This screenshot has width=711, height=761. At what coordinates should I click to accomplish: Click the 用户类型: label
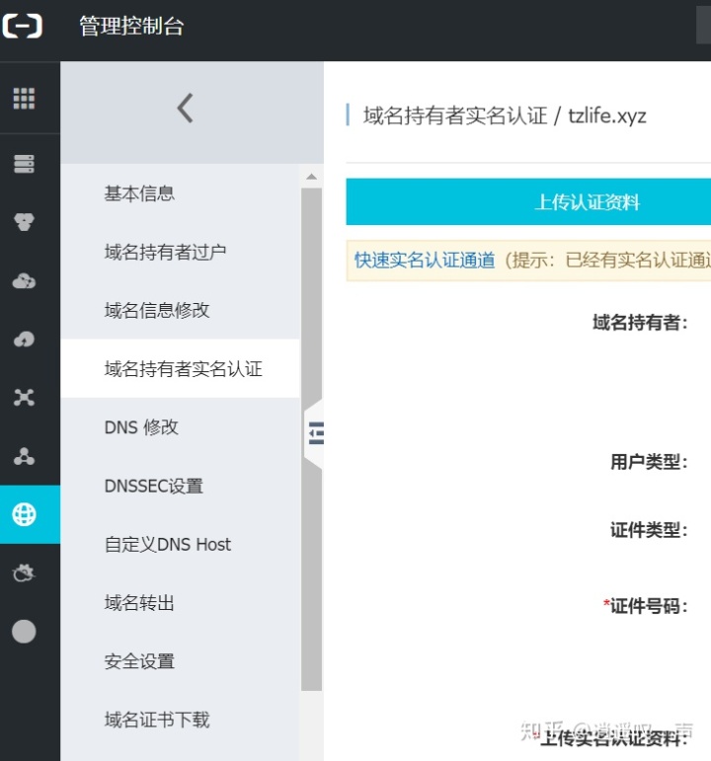coord(650,462)
